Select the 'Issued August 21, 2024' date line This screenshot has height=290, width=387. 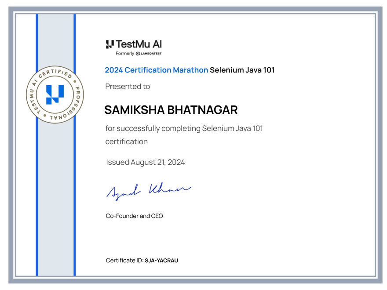[145, 162]
